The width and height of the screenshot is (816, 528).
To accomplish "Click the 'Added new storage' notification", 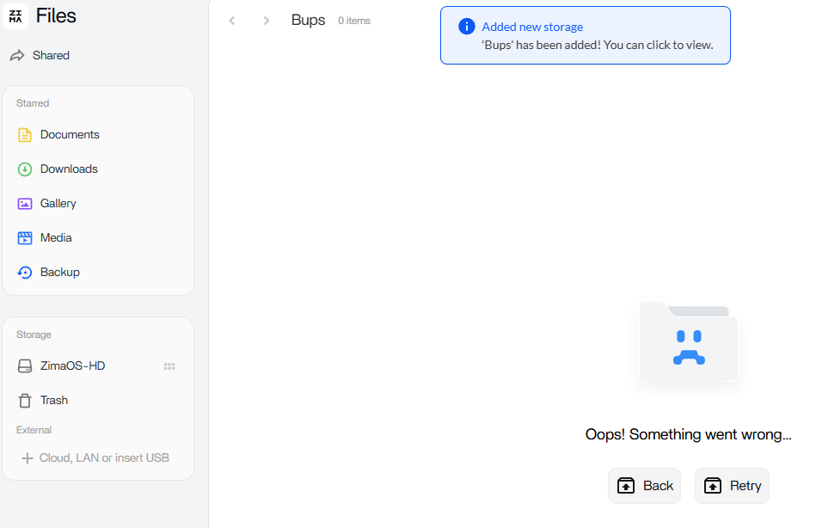I will click(585, 35).
